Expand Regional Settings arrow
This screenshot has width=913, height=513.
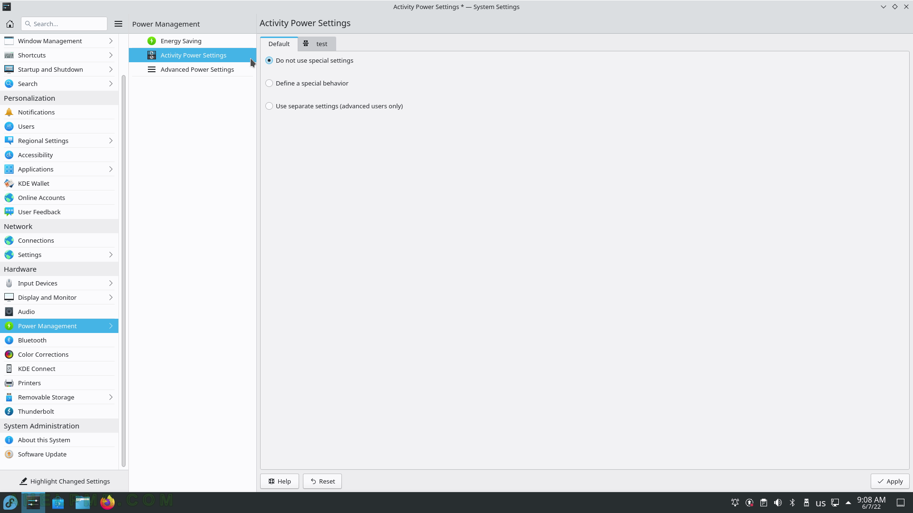pyautogui.click(x=111, y=141)
